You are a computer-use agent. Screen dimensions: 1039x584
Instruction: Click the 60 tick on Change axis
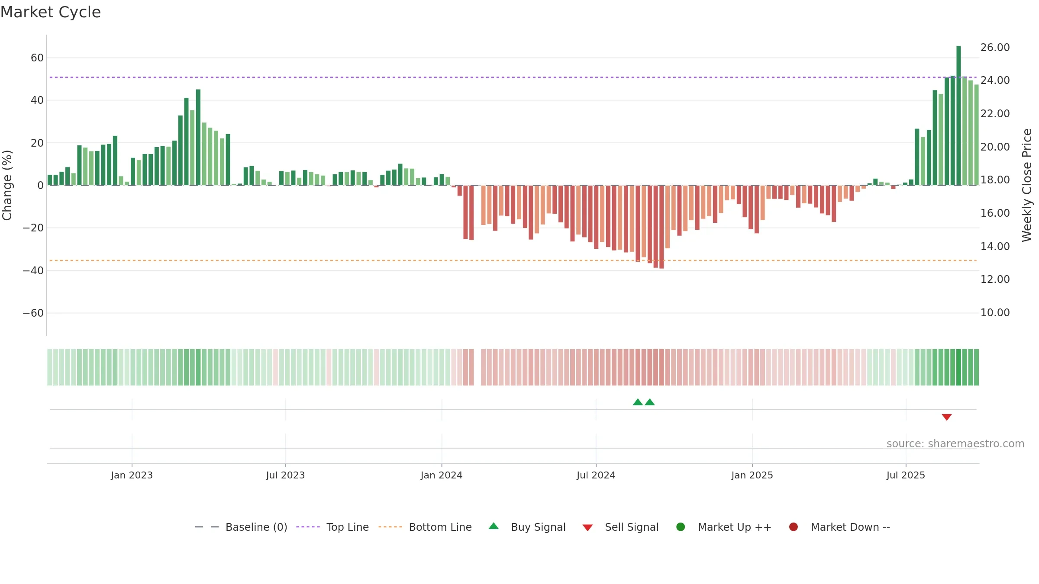point(37,58)
